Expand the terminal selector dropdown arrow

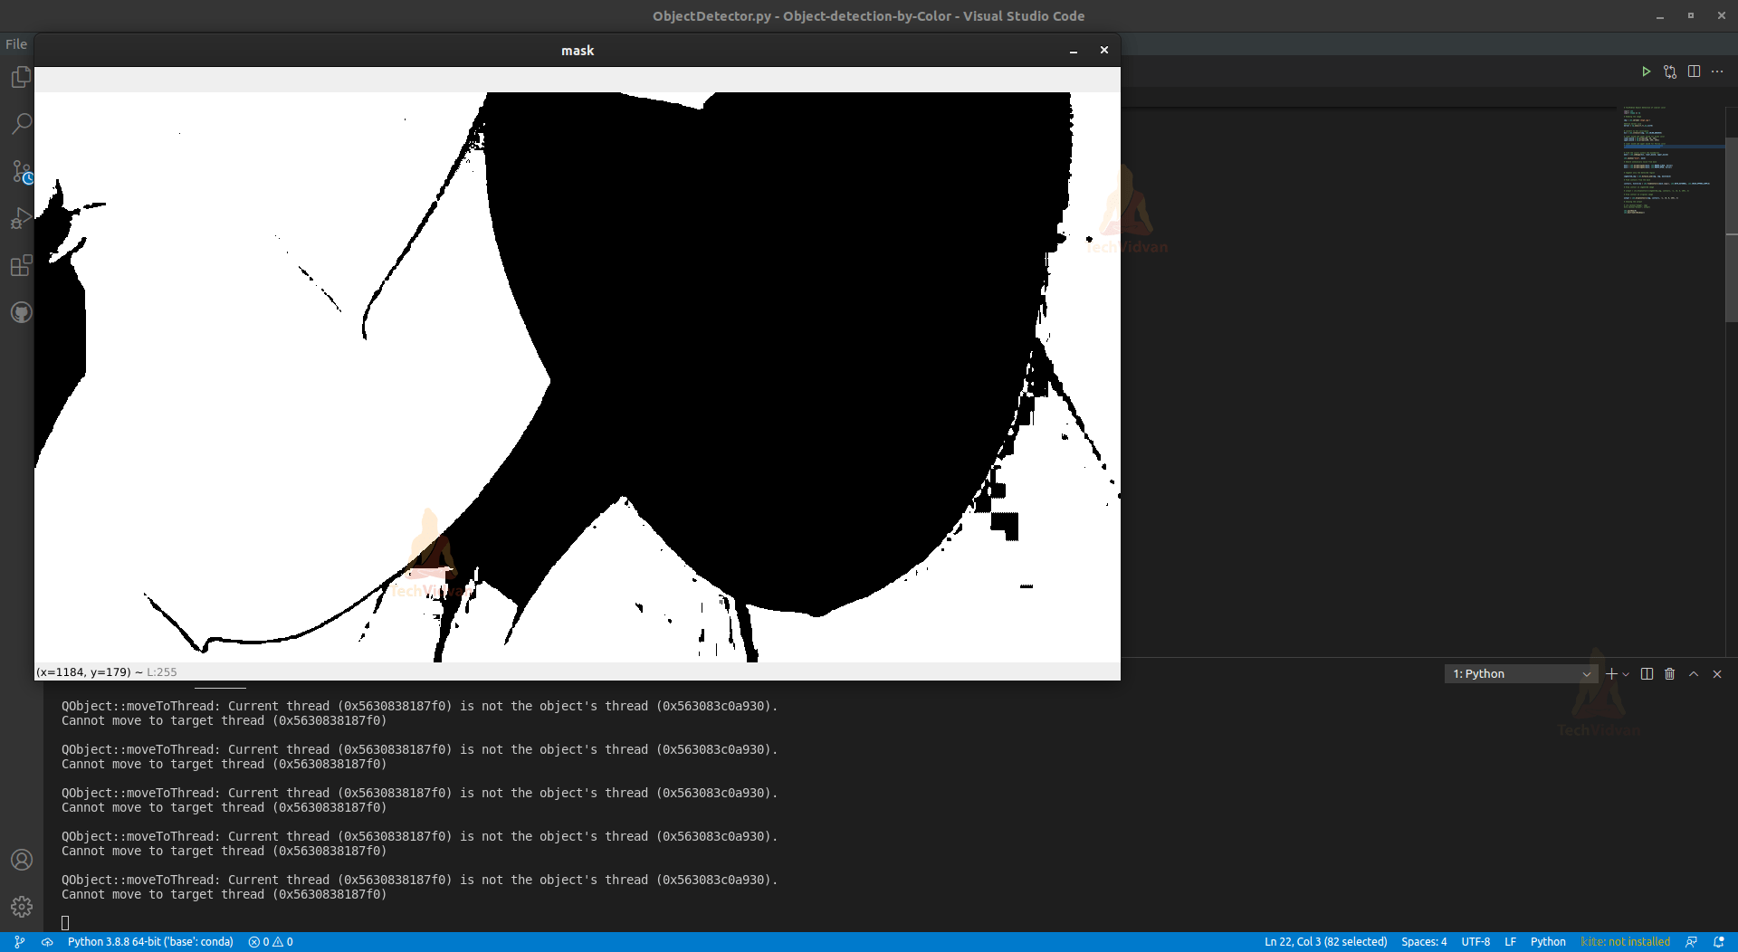pyautogui.click(x=1587, y=673)
